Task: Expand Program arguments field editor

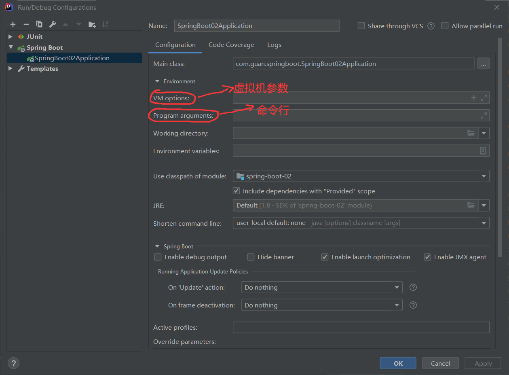Action: tap(484, 115)
